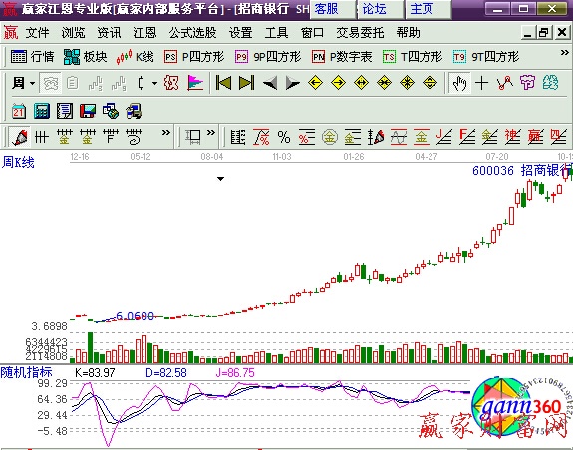Open the 资讯 menu
The width and height of the screenshot is (573, 450).
(109, 33)
